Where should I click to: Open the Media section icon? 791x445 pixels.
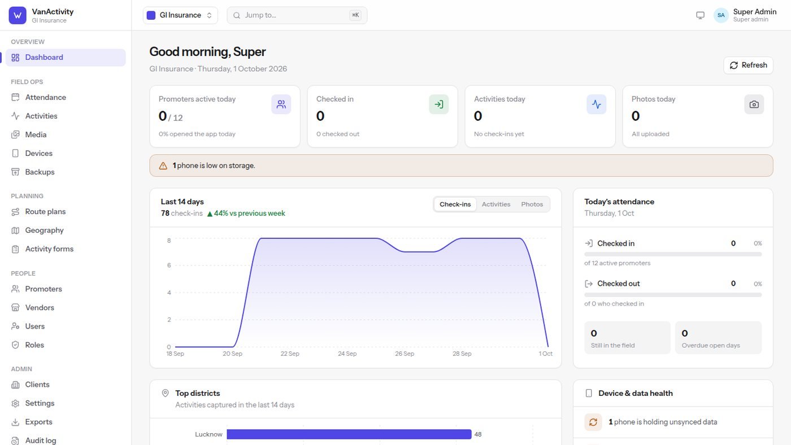coord(15,135)
